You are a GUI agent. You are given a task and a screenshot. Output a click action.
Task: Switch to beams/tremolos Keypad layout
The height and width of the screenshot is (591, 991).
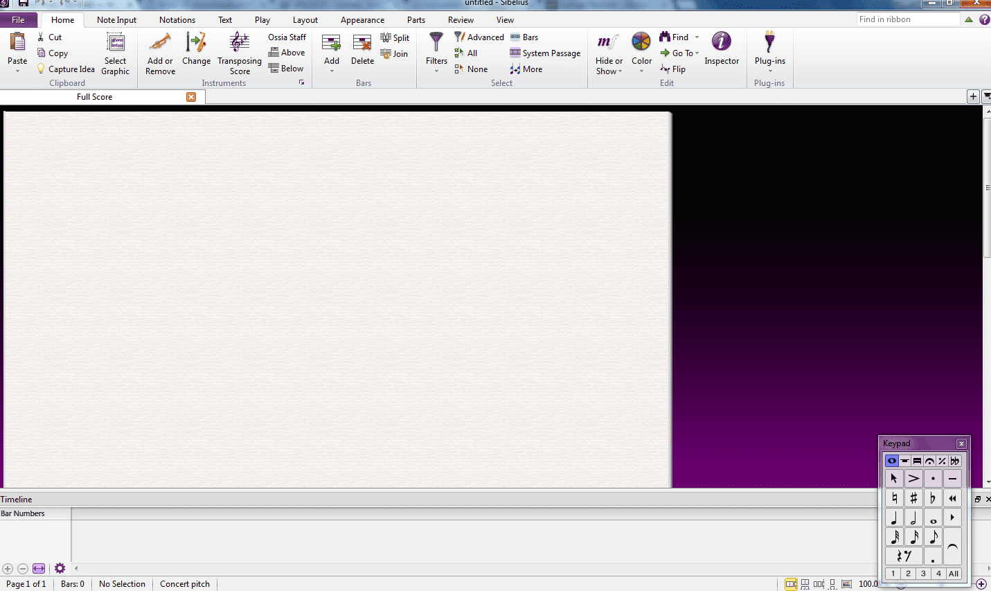tap(917, 461)
